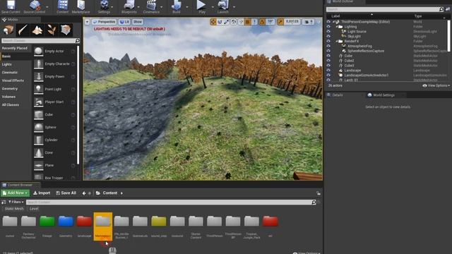Open the Play options dropdown arrow
This screenshot has width=452, height=254.
(213, 7)
